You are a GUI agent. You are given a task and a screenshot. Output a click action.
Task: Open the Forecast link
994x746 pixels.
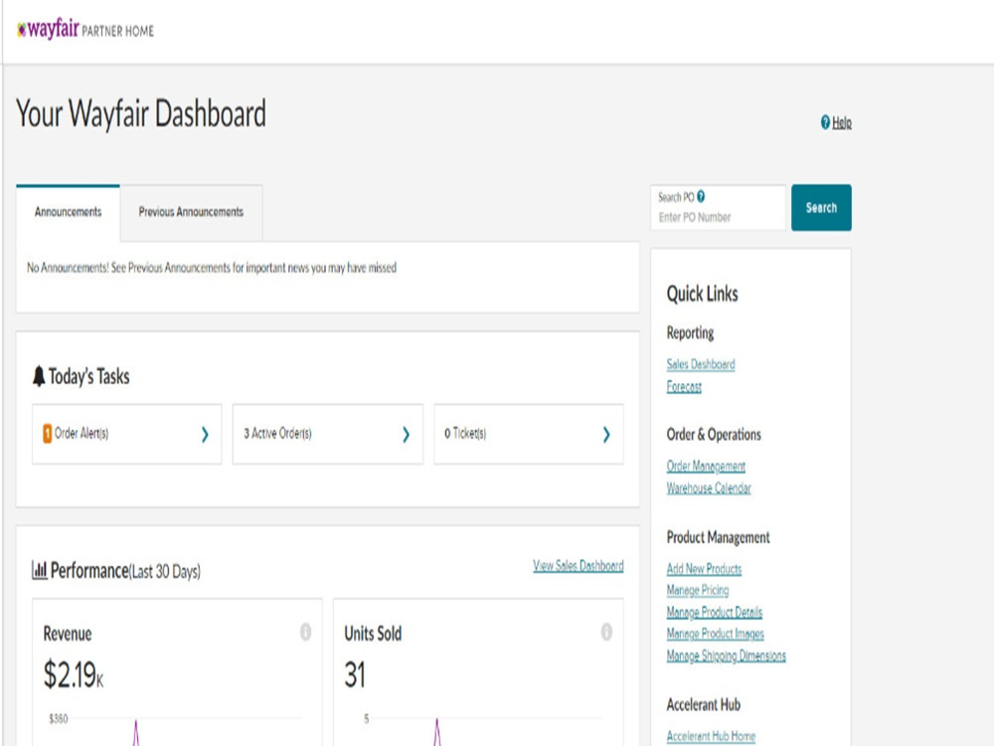click(684, 386)
